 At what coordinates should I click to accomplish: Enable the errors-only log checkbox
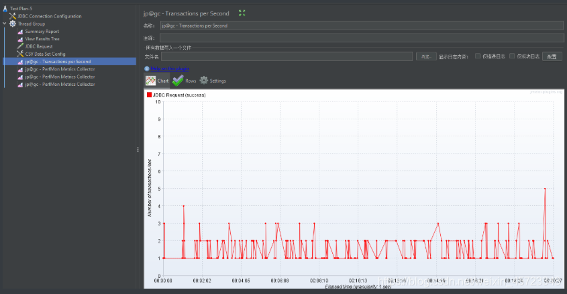[x=478, y=56]
